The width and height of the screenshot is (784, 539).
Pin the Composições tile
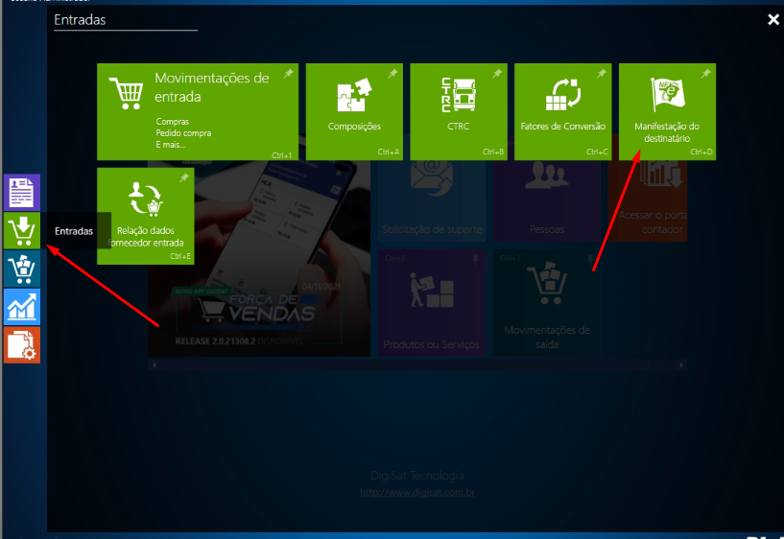(393, 74)
